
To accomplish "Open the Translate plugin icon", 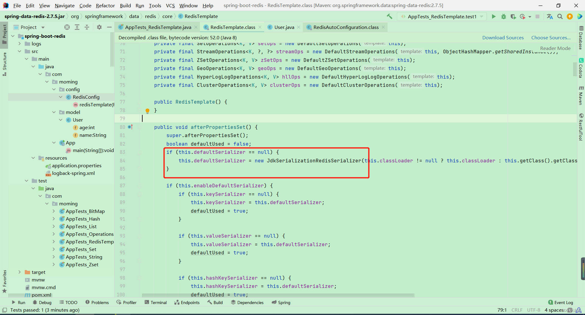I will point(550,16).
